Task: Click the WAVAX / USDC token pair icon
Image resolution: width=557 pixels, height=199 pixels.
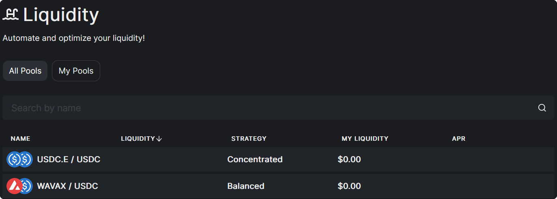Action: coord(19,186)
